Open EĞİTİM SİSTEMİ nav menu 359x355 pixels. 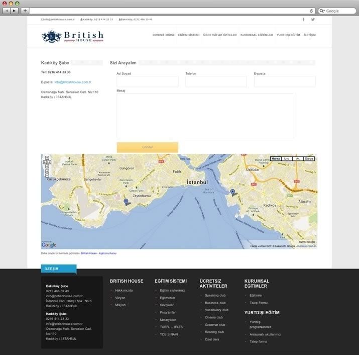tap(189, 35)
